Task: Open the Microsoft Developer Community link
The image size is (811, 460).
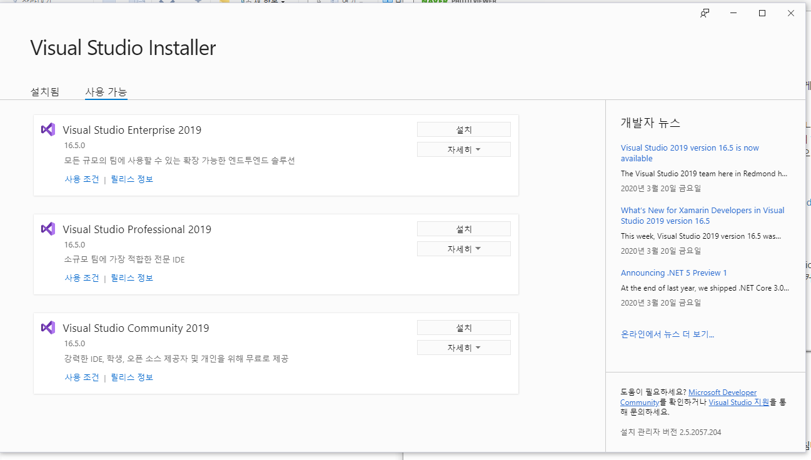Action: click(x=722, y=392)
